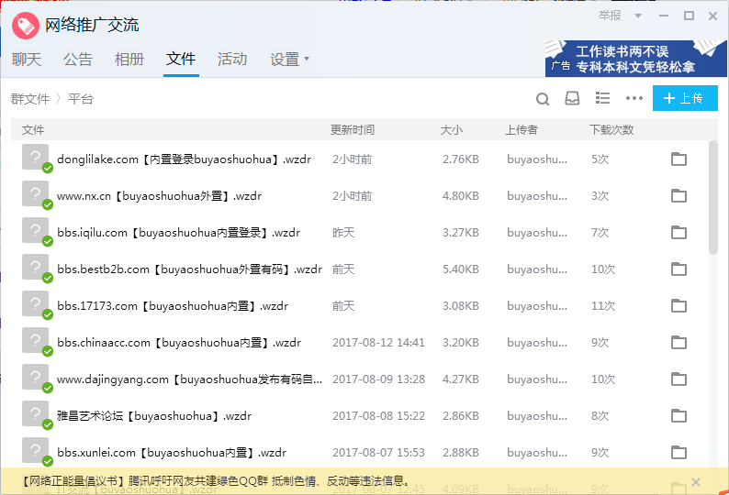Select file www.dajingyang.com【buyaoshuohua发布有码...
The width and height of the screenshot is (729, 495).
coord(189,379)
